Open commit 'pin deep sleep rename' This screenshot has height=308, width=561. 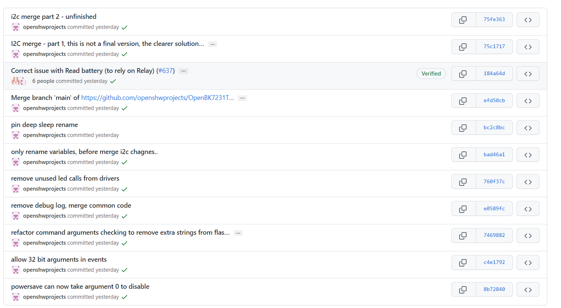(x=44, y=125)
